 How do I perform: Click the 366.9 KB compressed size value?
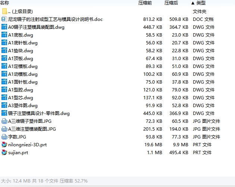click(179, 113)
